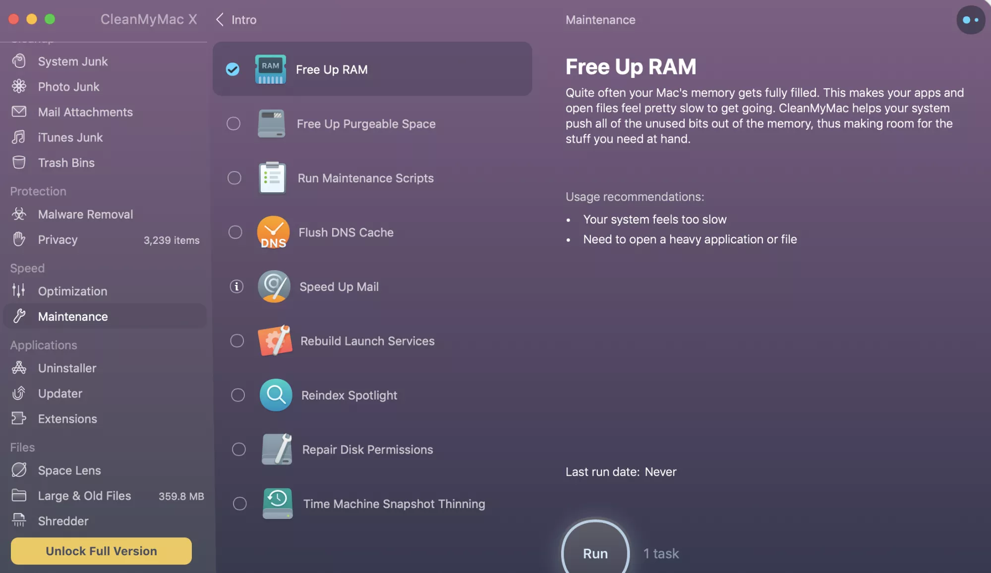Select Run Maintenance Scripts label
991x573 pixels.
(365, 178)
